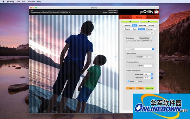Toggle the Mask checkbox

coord(129,81)
